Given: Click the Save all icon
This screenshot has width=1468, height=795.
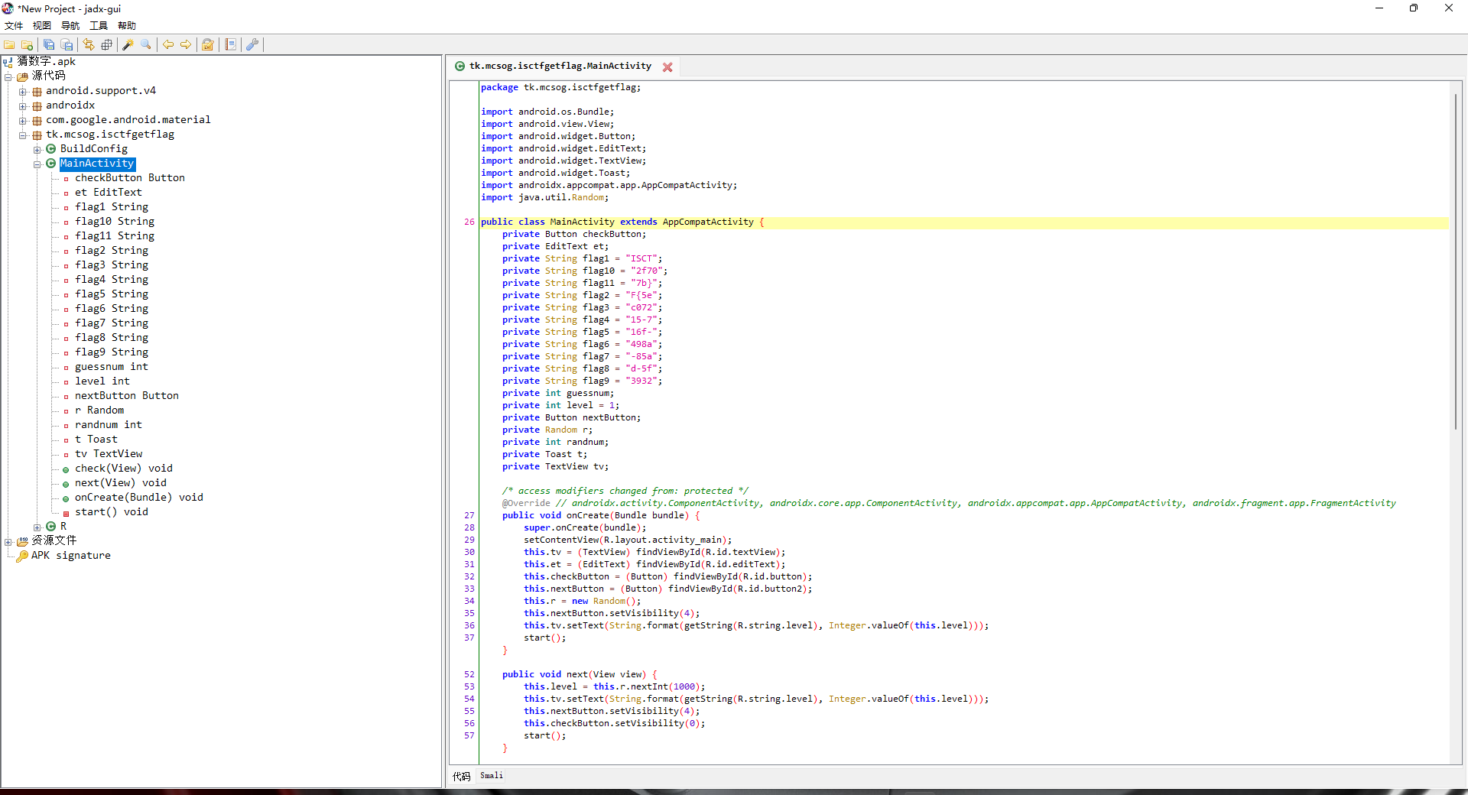Looking at the screenshot, I should [x=49, y=45].
